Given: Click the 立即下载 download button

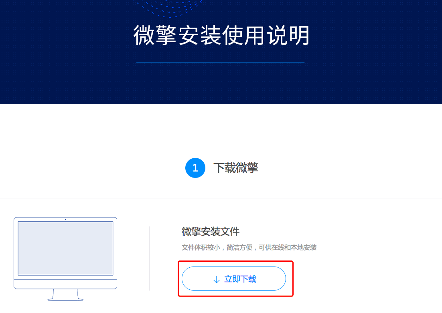Looking at the screenshot, I should (x=234, y=279).
